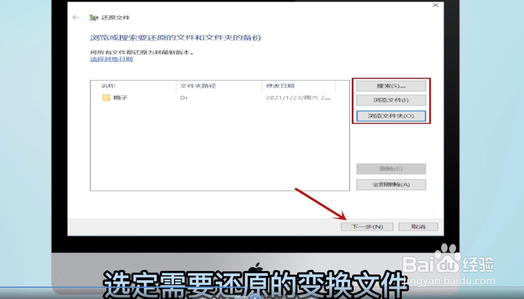
Task: Cancel the restore with 取消 button
Action: point(418,227)
